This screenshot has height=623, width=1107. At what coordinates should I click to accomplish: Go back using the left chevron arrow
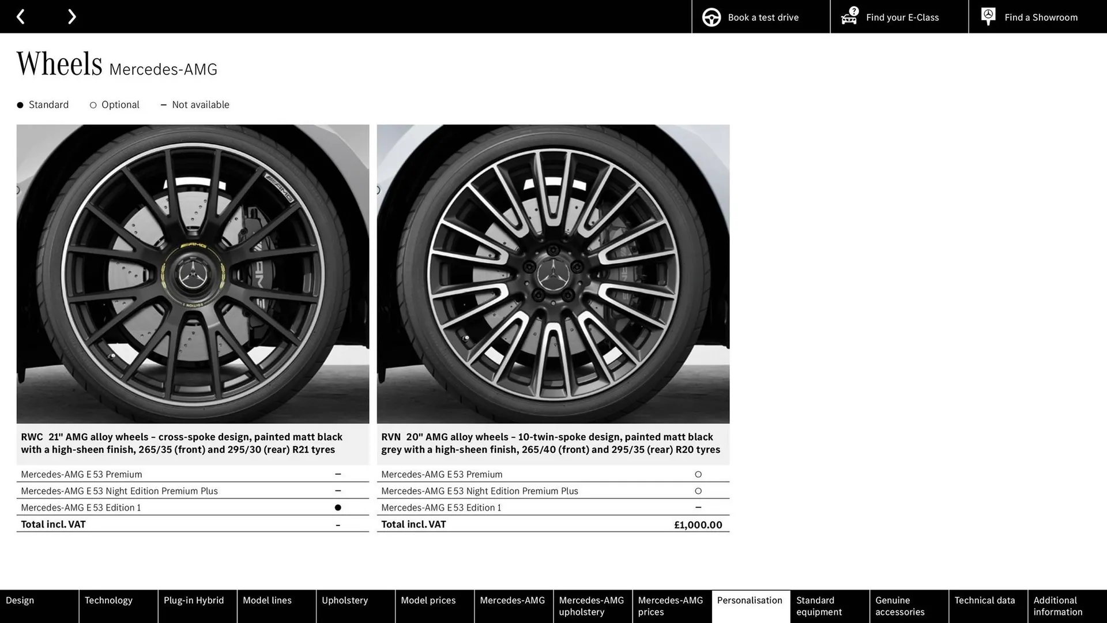click(x=21, y=16)
